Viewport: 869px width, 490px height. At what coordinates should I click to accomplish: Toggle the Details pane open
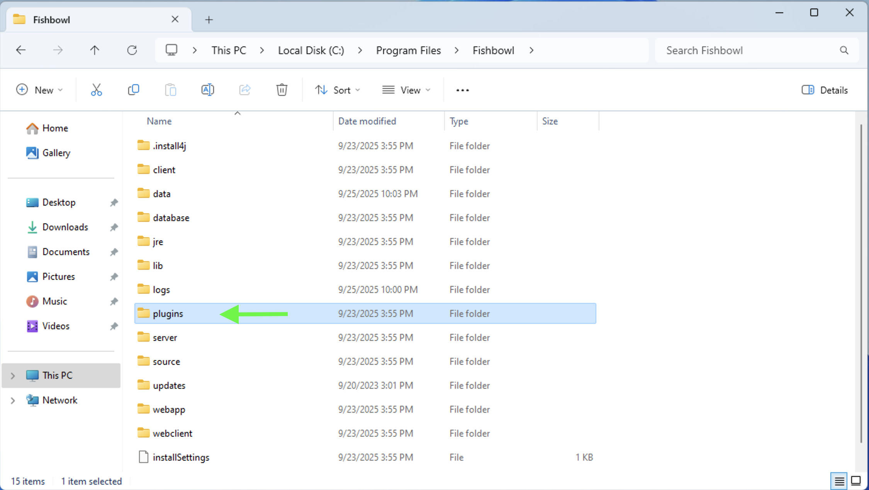click(825, 89)
